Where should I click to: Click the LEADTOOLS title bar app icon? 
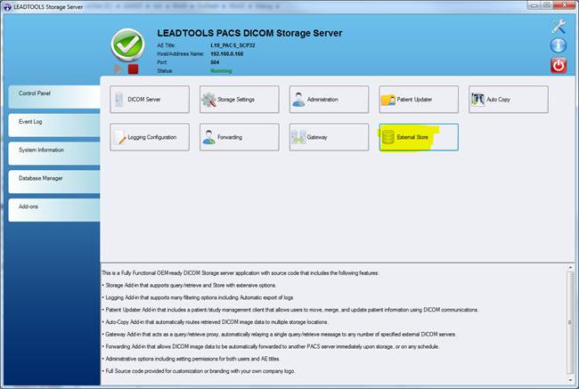[7, 6]
